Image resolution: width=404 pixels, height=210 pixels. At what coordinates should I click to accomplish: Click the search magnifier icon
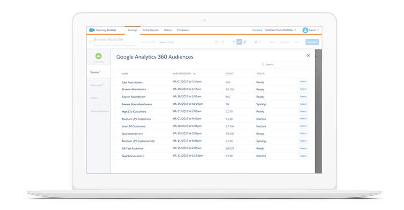pyautogui.click(x=263, y=64)
